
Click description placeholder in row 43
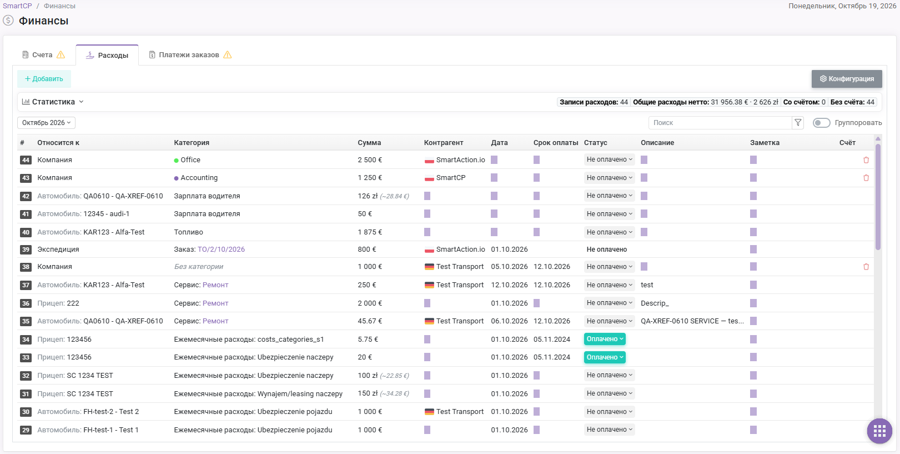(644, 178)
